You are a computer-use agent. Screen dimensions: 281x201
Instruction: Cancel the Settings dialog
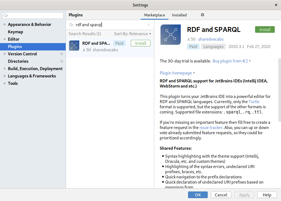(x=221, y=195)
